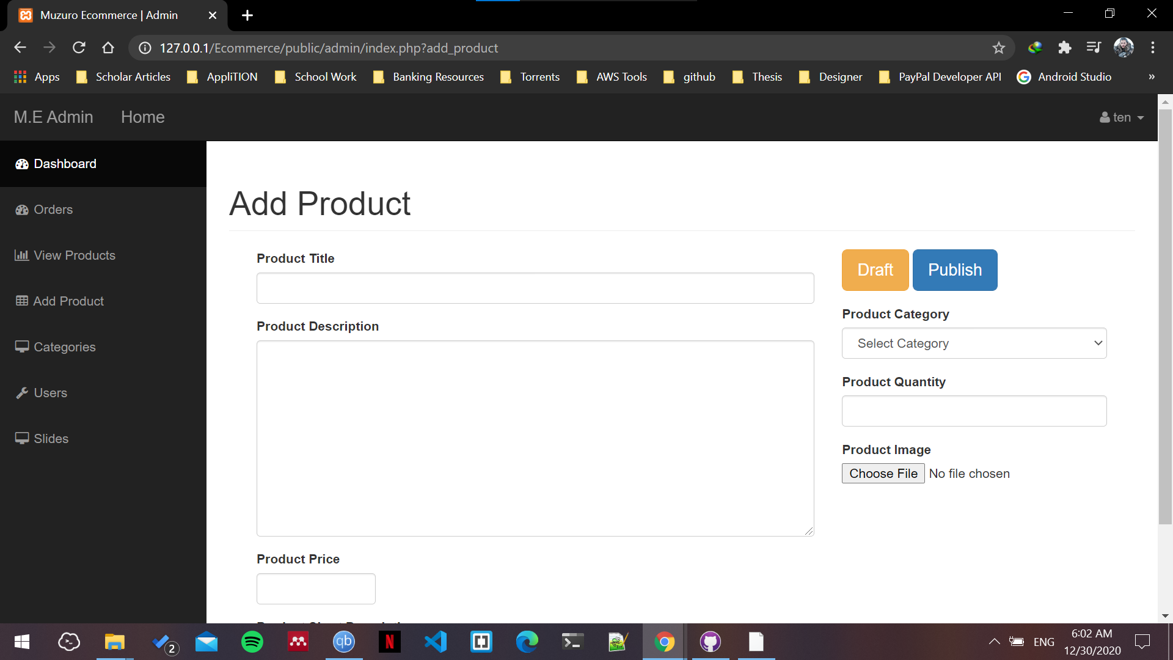Bookmark this page with the star icon

tap(999, 48)
